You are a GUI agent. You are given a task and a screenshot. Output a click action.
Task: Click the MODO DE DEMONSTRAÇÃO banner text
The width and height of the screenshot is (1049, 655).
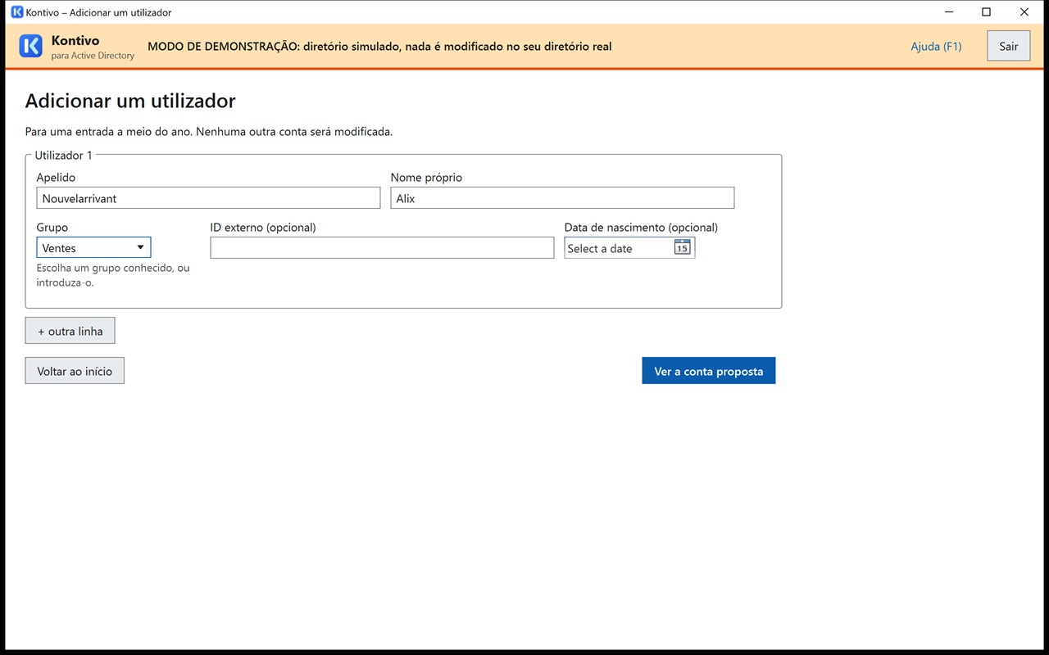point(379,46)
